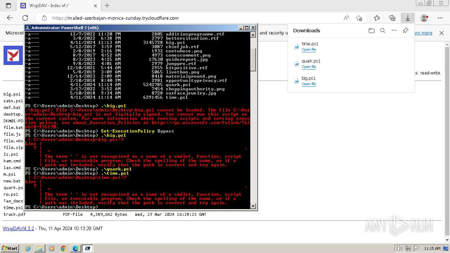Open media player from taskbar
The image size is (450, 253).
pos(52,248)
